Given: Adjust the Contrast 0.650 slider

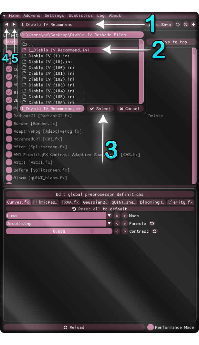Looking at the screenshot, I should [59, 231].
